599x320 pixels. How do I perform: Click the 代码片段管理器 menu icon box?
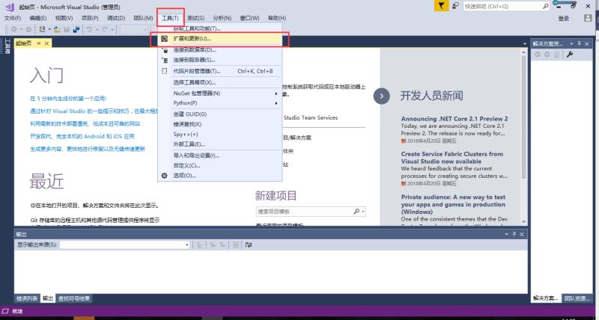coord(165,71)
